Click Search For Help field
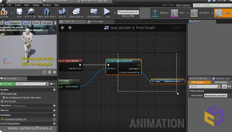232x132 pixels. 212,5
